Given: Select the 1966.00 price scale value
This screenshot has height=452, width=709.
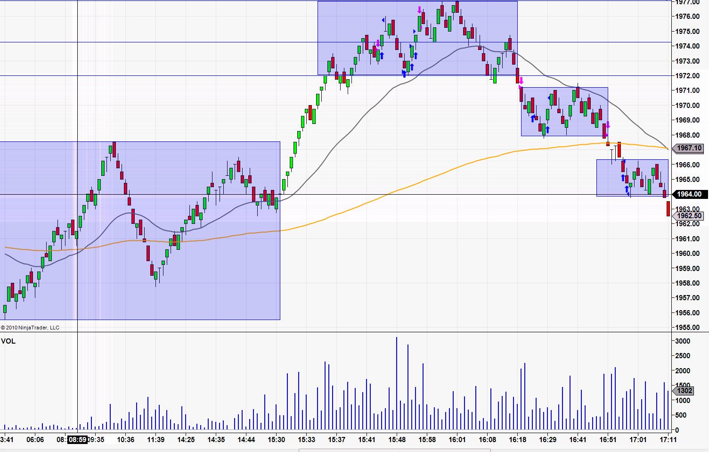Looking at the screenshot, I should point(687,165).
